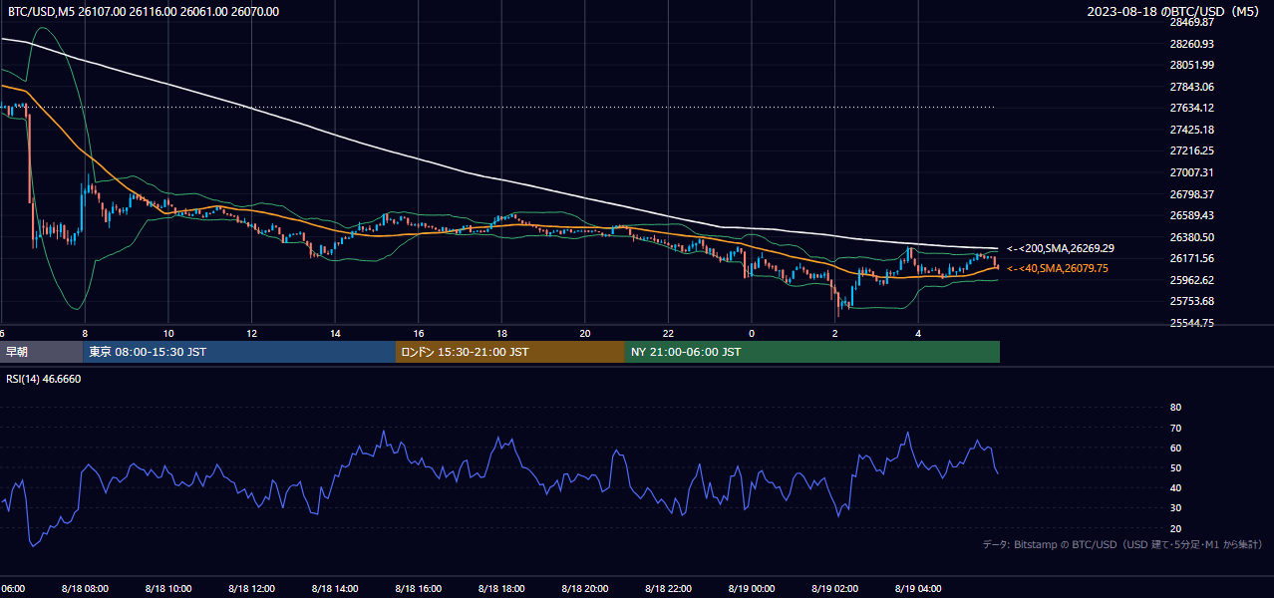This screenshot has width=1274, height=598.
Task: Click the RSI(14) 46.6660 indicator label
Action: 44,379
